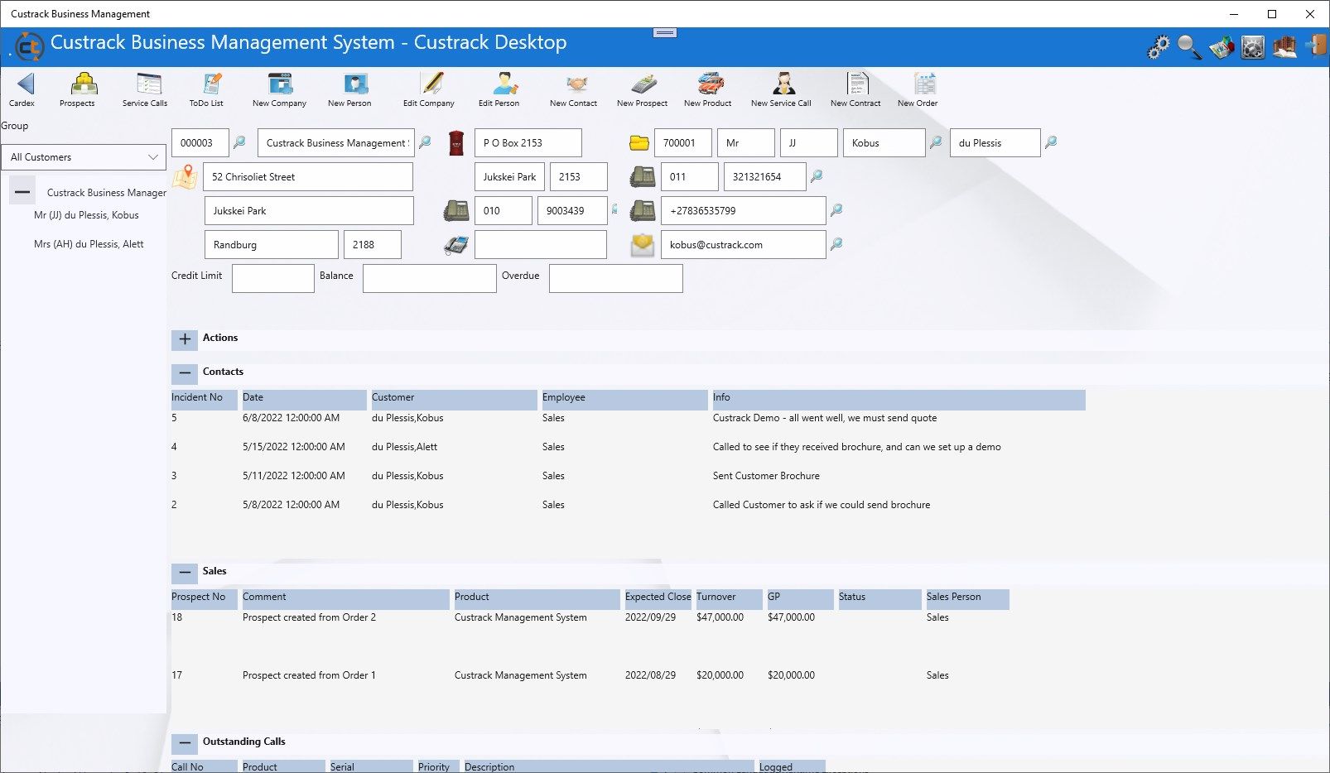Viewport: 1330px width, 773px height.
Task: Sort contacts by Incident No column
Action: pos(204,400)
